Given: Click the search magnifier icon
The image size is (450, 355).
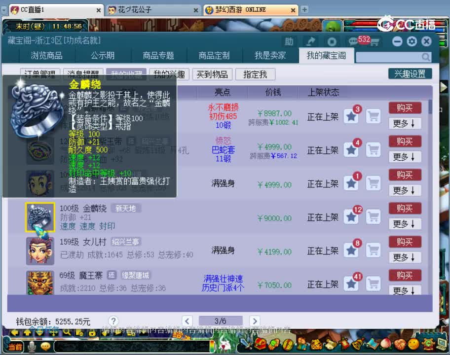Looking at the screenshot, I should (426, 57).
